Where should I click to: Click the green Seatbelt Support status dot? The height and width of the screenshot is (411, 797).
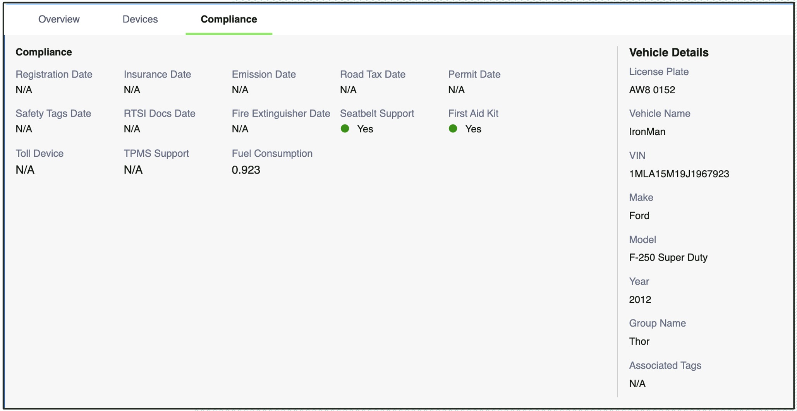point(345,128)
